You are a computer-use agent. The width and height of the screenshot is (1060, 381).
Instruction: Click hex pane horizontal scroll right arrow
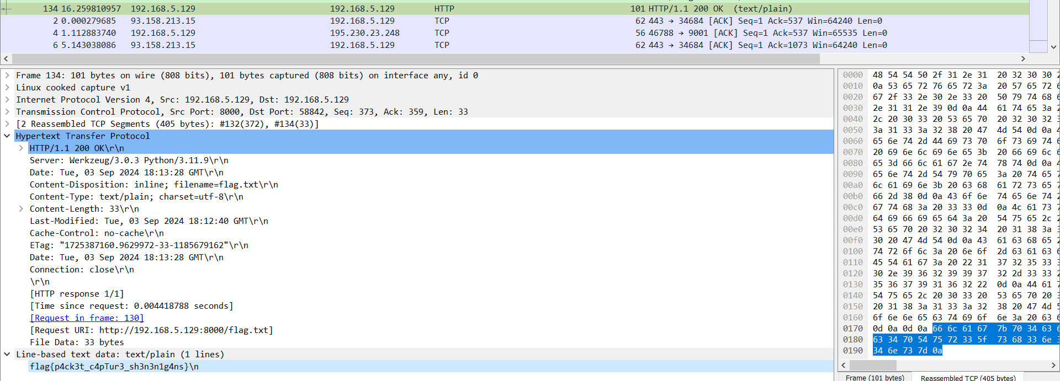point(1053,365)
